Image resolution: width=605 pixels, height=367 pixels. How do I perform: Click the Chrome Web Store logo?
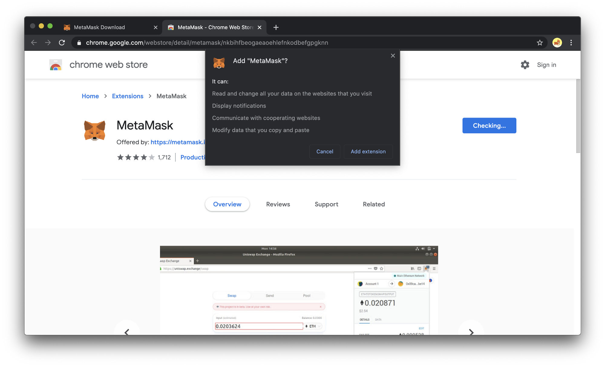click(x=56, y=65)
